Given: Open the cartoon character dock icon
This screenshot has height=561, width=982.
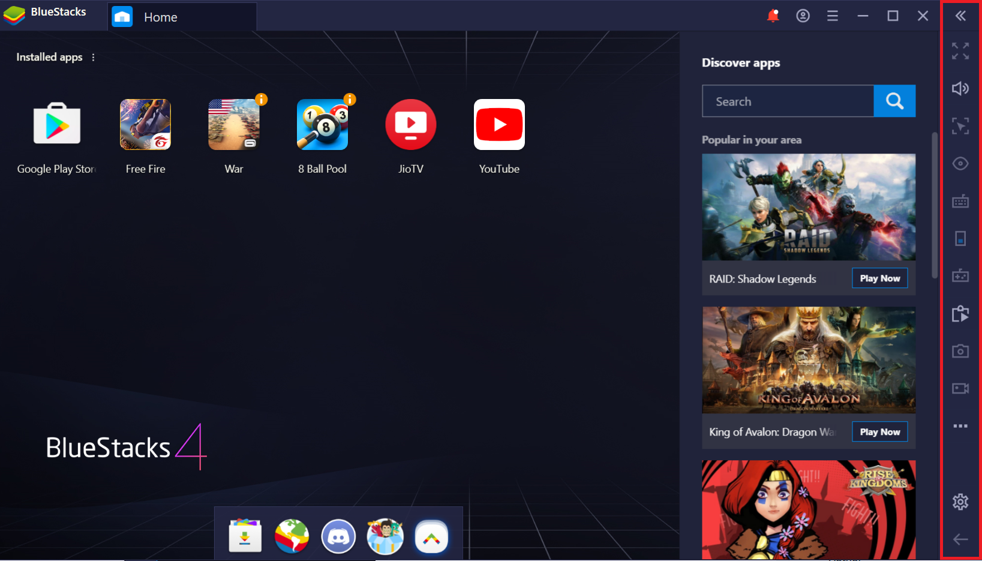Looking at the screenshot, I should pyautogui.click(x=385, y=536).
